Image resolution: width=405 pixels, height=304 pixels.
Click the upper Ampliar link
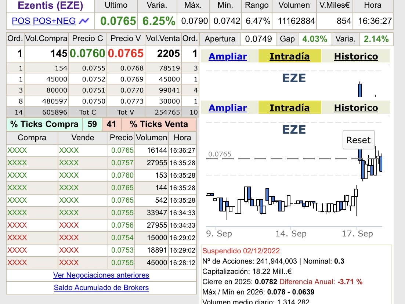pos(228,56)
